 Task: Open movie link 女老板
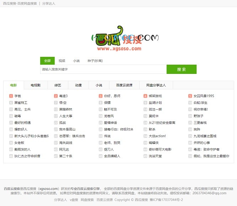19,143
